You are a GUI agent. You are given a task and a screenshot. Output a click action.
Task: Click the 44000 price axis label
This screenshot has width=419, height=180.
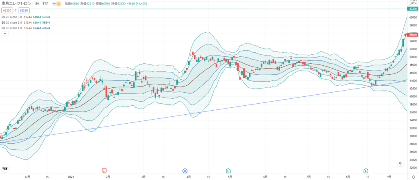click(413, 80)
